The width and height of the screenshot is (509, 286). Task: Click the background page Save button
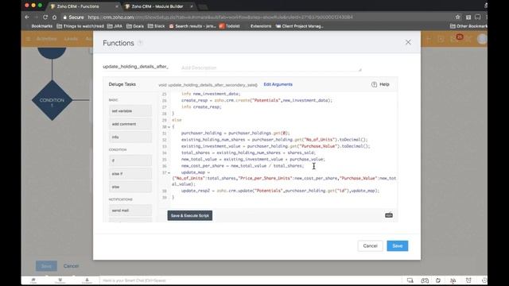(46, 266)
